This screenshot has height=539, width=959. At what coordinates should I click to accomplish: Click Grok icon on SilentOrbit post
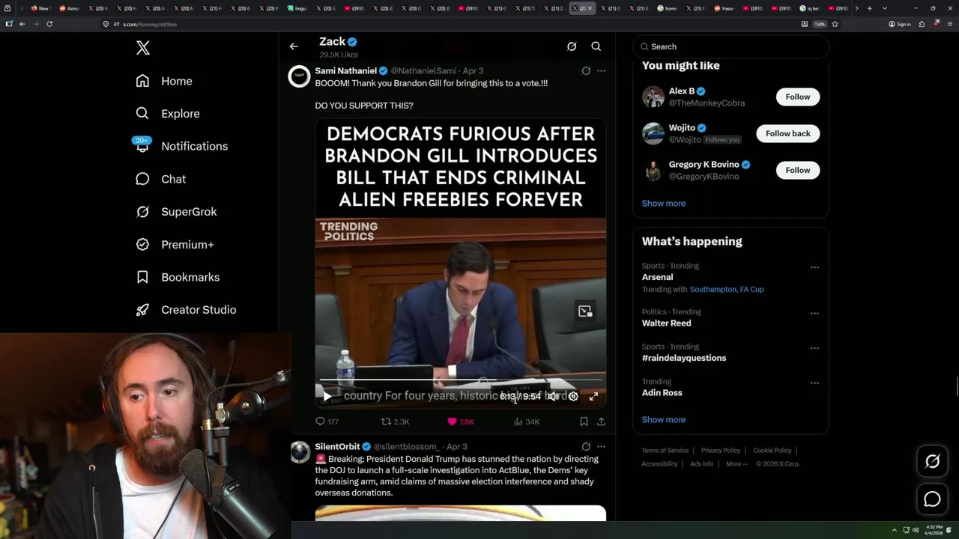[586, 446]
